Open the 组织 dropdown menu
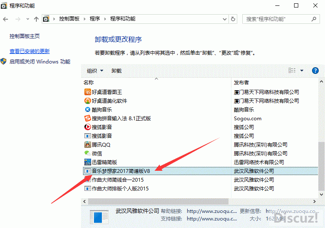This screenshot has height=228, width=325. click(95, 71)
